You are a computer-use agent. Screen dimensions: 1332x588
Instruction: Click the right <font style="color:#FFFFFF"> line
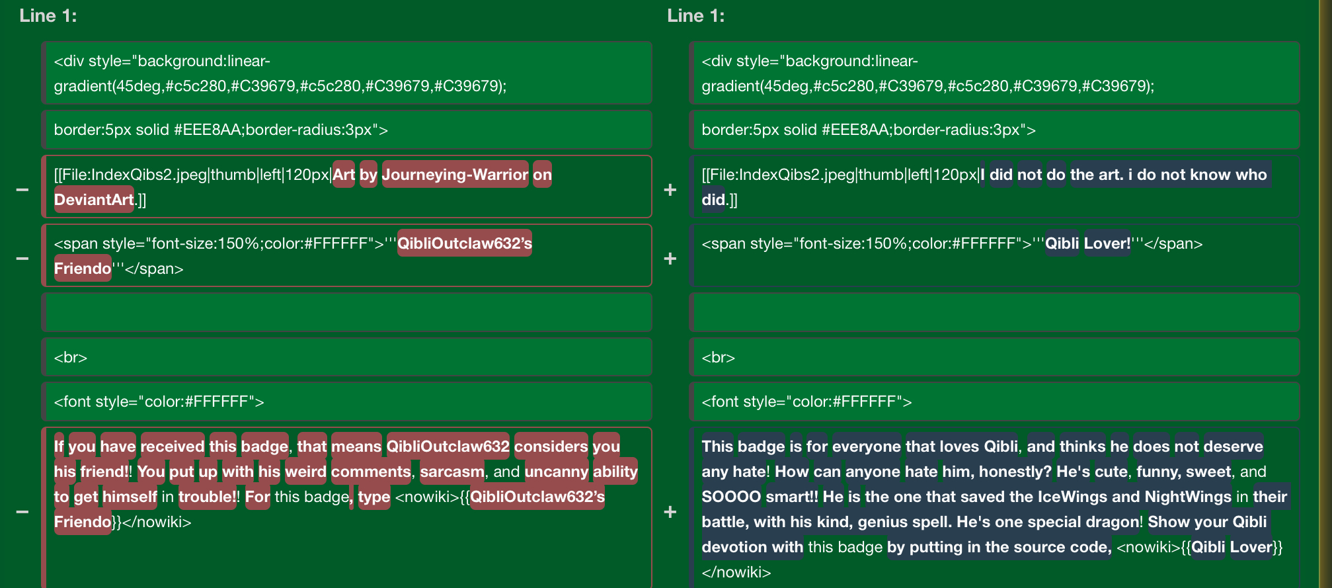pos(995,401)
